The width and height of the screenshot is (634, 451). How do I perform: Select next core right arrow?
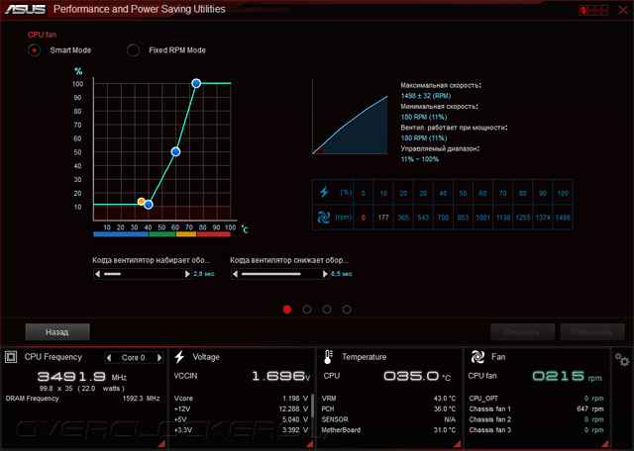click(159, 357)
